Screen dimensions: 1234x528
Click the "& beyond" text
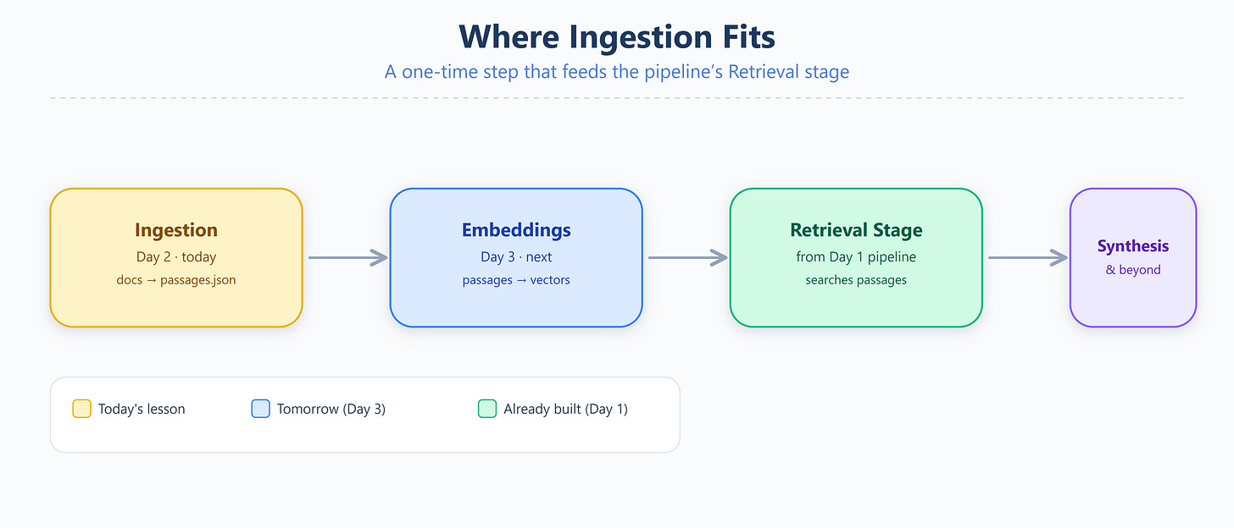pyautogui.click(x=1133, y=270)
